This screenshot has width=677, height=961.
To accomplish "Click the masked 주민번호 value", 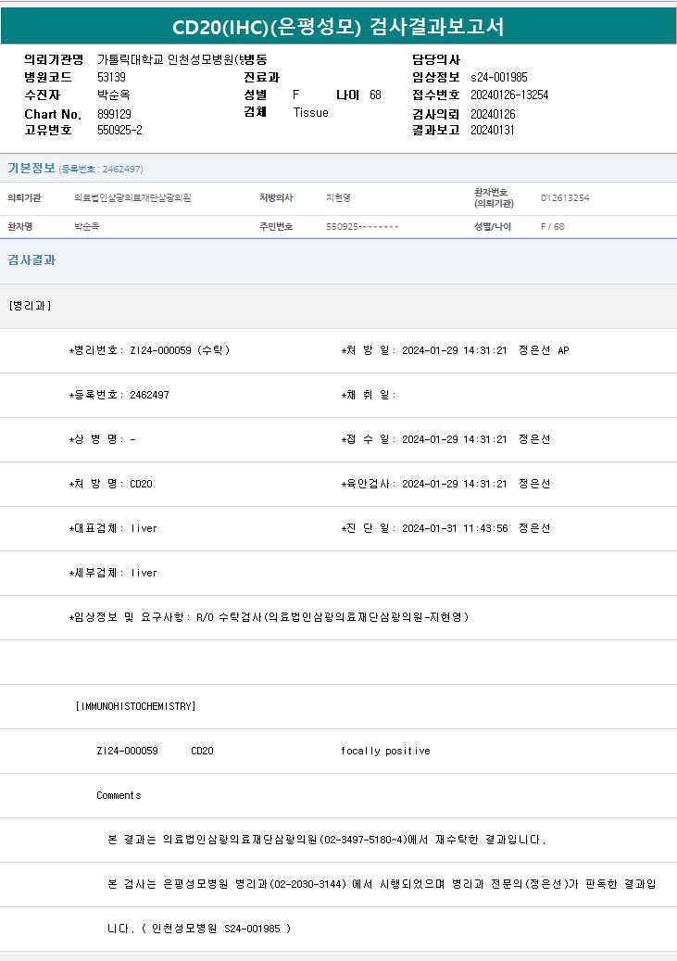I will 362,227.
